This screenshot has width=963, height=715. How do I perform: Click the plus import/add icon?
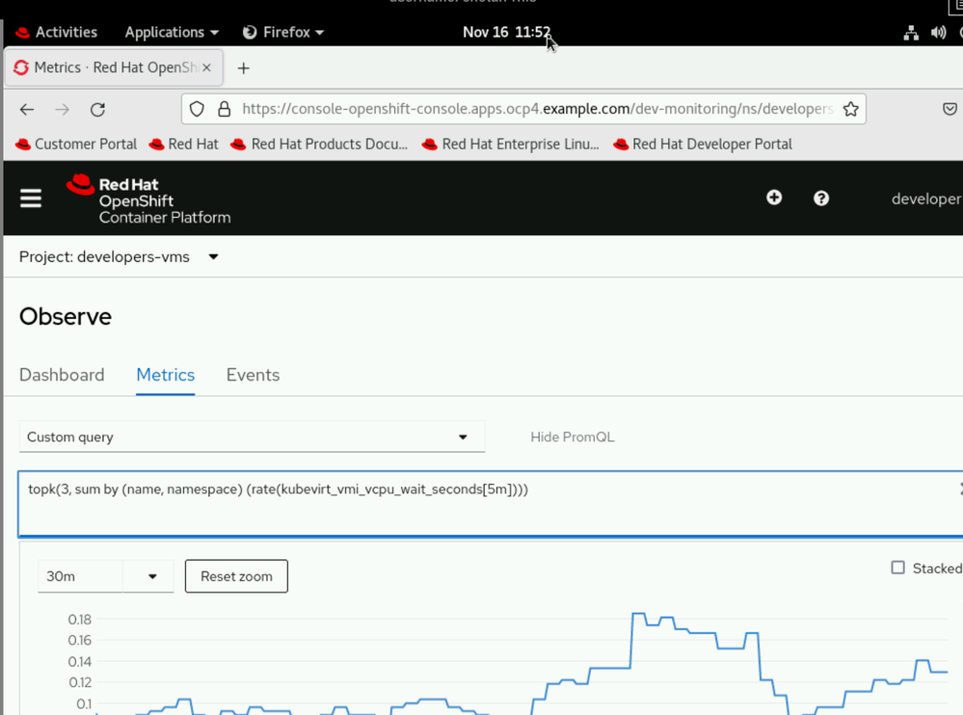774,198
